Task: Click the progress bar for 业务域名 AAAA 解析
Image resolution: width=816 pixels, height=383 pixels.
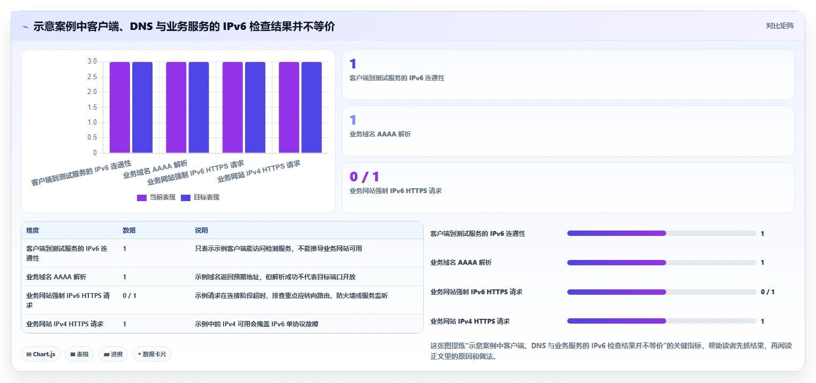Action: (x=662, y=263)
